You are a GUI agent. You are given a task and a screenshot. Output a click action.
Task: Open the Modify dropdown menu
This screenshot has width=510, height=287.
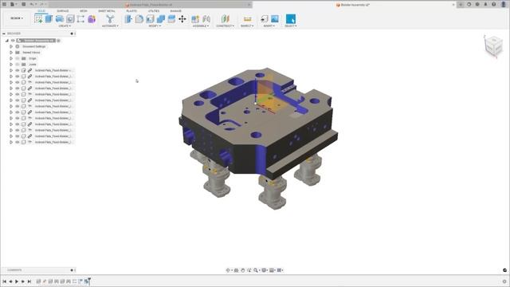pyautogui.click(x=155, y=26)
